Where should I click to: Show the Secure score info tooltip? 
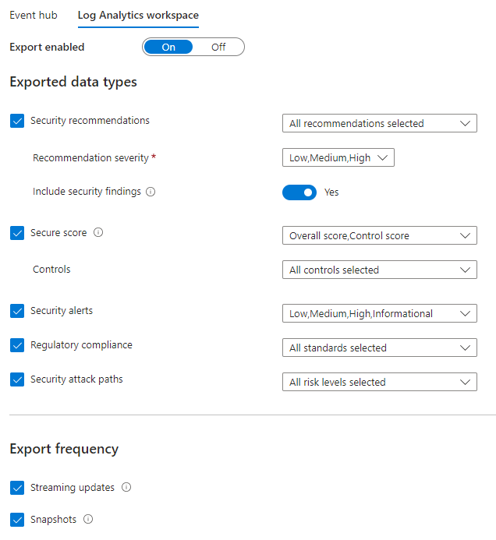(x=98, y=232)
